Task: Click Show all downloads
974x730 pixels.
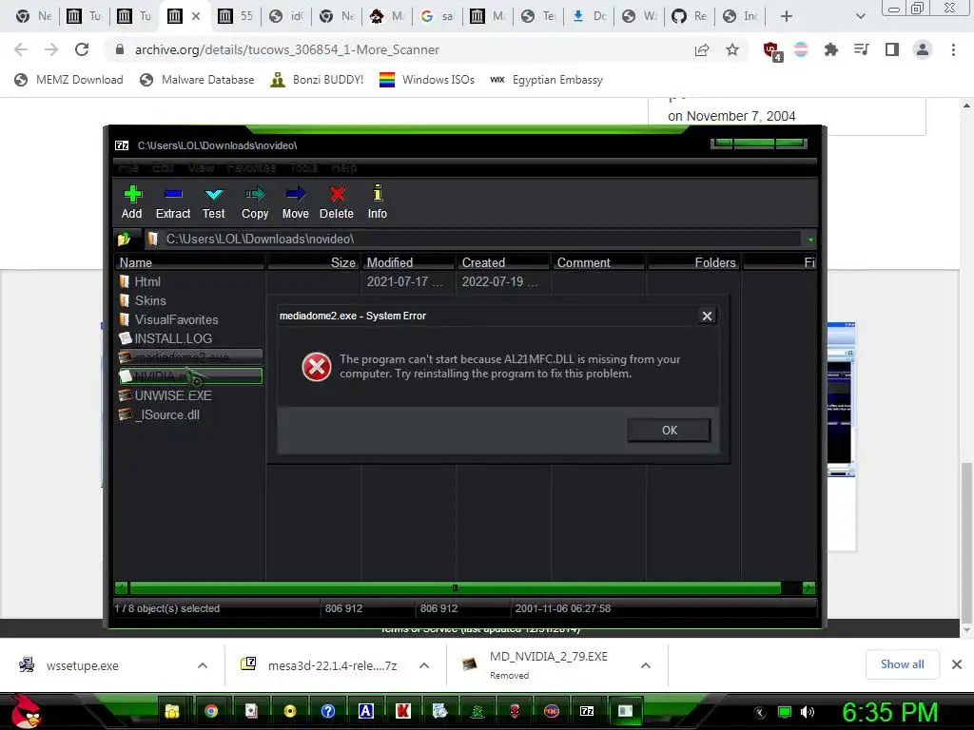Action: pos(902,664)
